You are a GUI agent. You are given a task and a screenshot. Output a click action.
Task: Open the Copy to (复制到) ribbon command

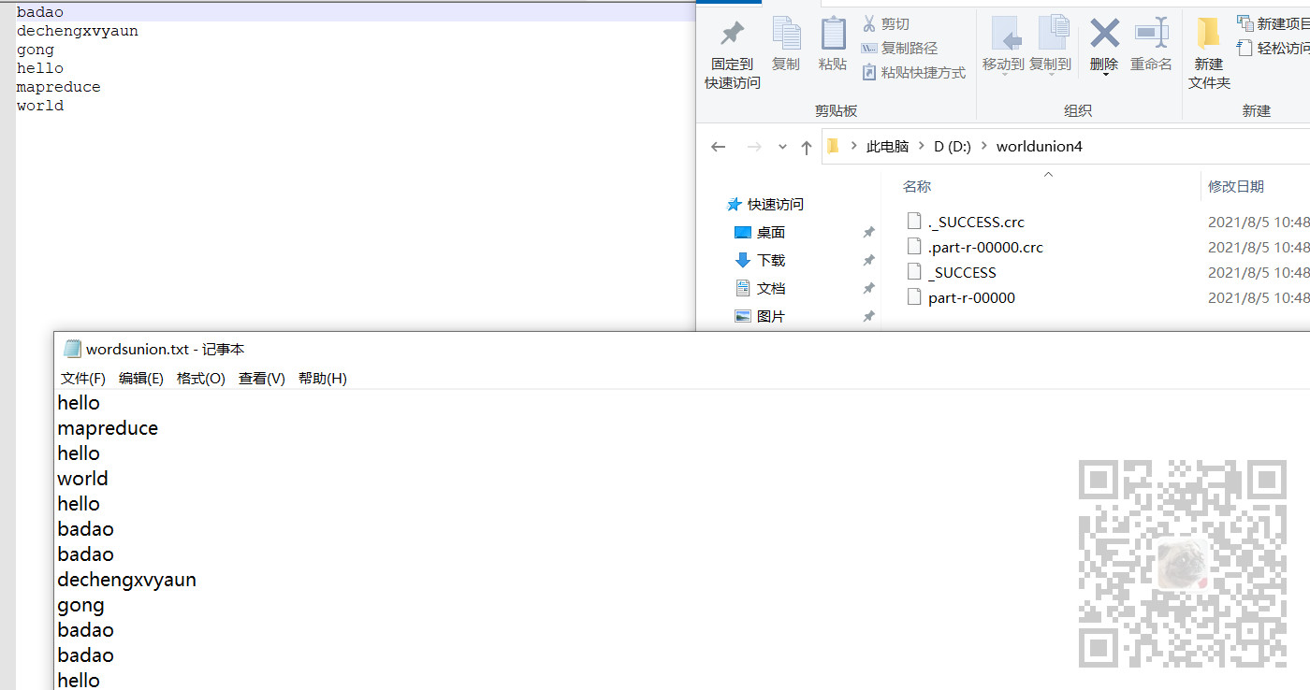coord(1050,45)
